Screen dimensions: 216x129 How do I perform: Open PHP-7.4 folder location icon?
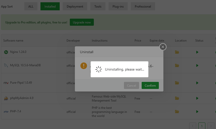click(177, 112)
